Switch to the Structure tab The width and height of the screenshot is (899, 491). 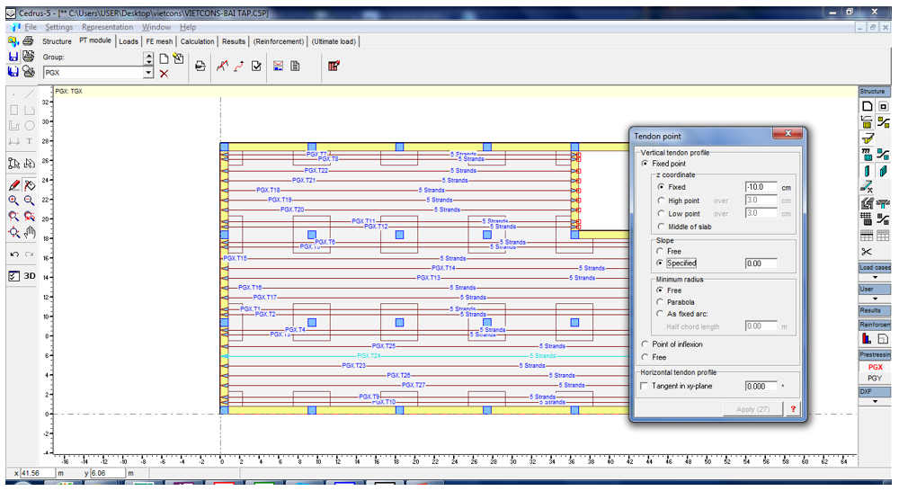57,41
